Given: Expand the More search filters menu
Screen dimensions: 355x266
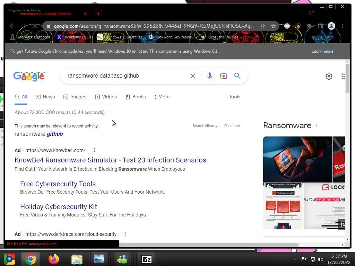Looking at the screenshot, I should pyautogui.click(x=162, y=97).
